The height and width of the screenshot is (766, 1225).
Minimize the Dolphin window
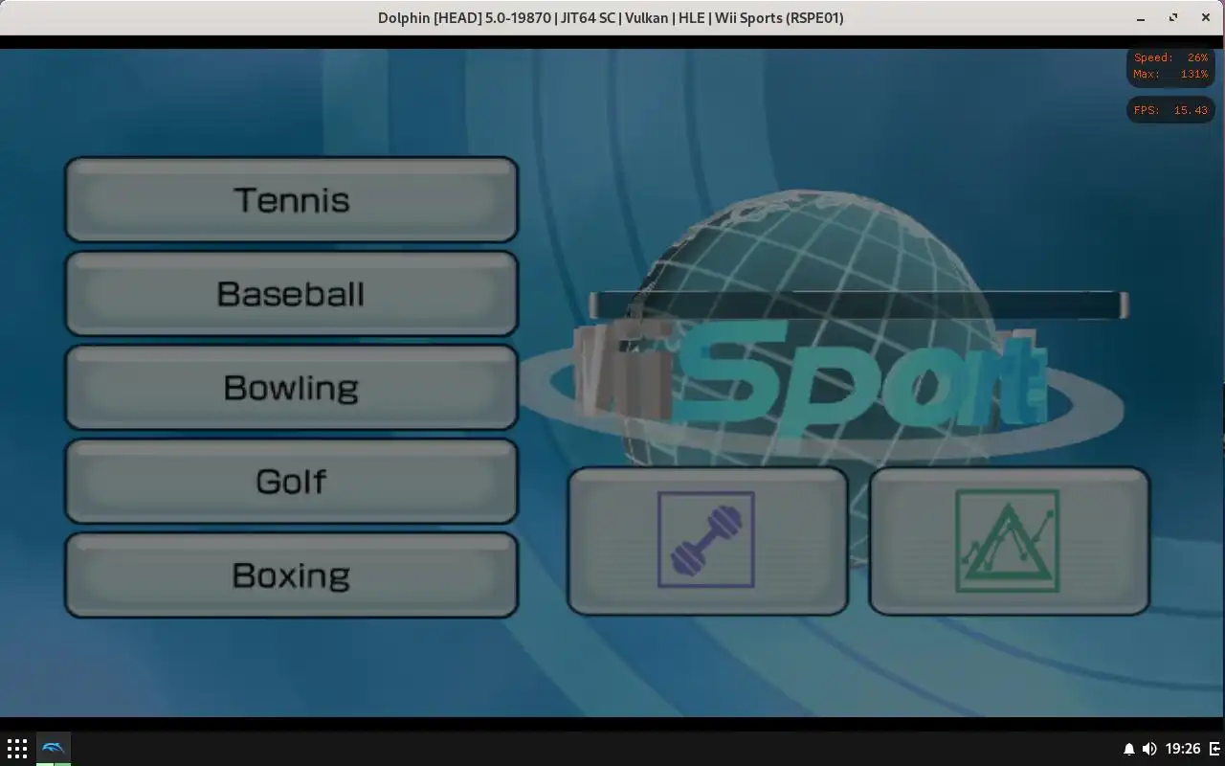(1141, 18)
